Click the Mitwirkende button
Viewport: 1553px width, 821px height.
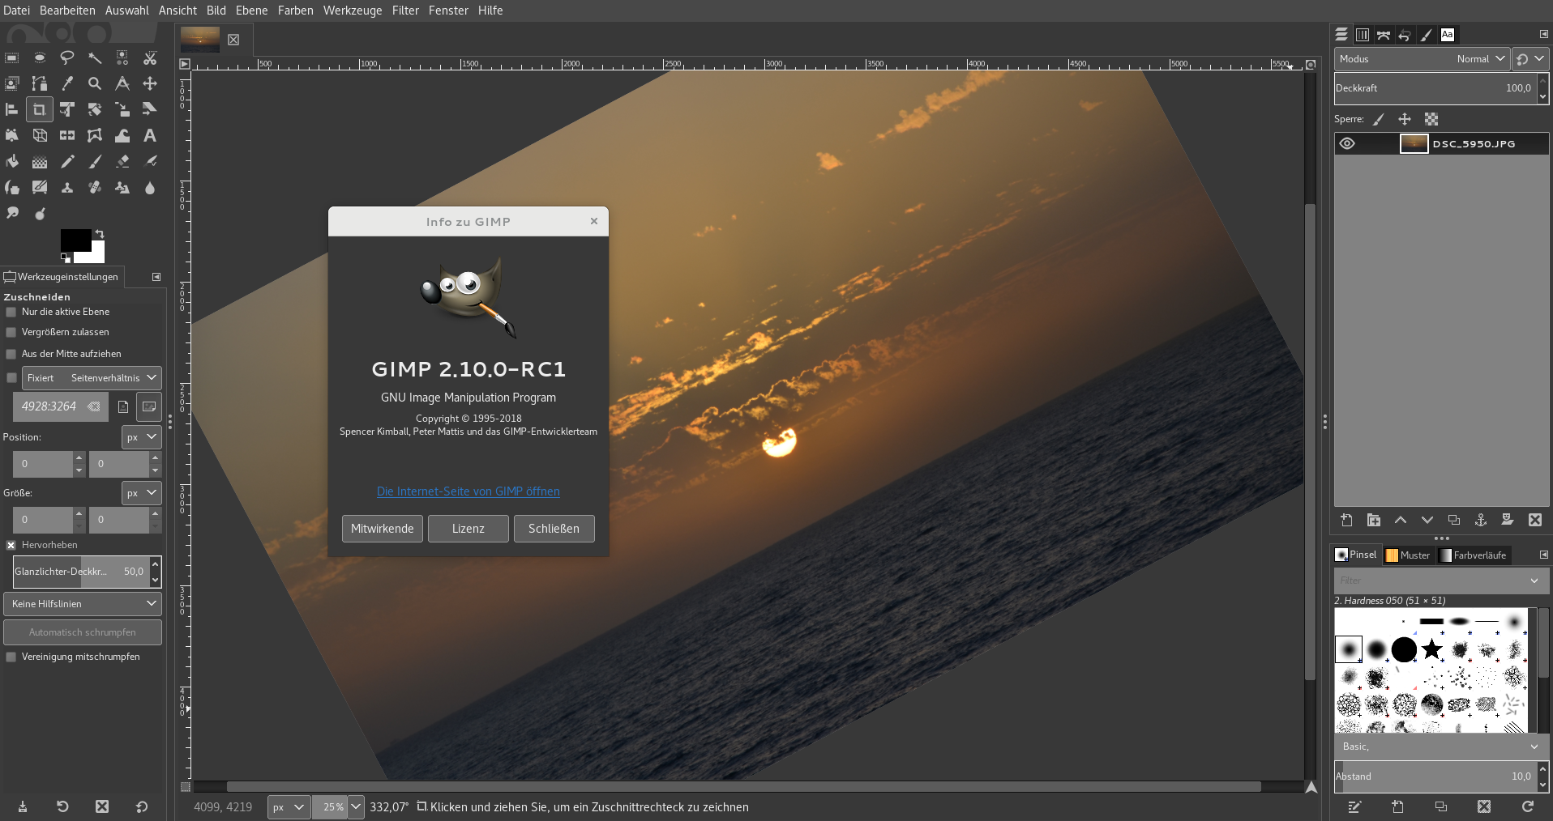pos(383,529)
